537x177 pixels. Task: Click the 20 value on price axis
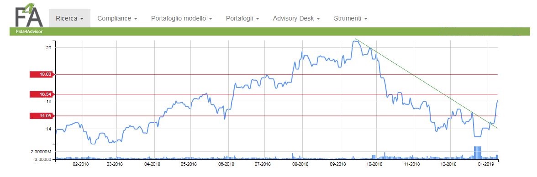(48, 47)
